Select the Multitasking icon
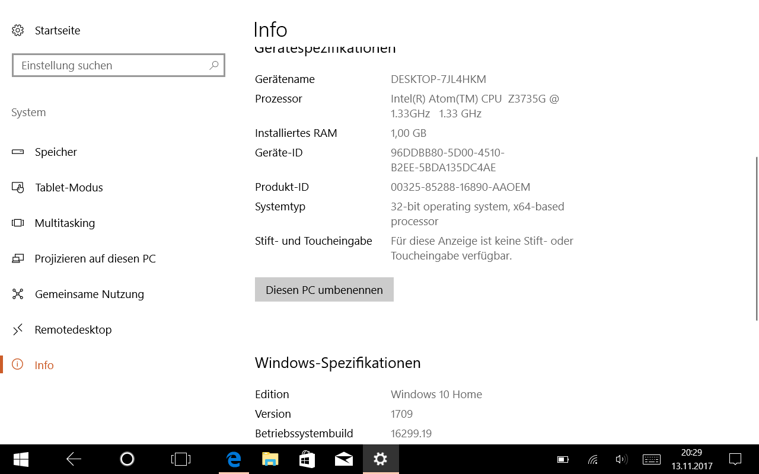This screenshot has width=759, height=474. (x=18, y=223)
